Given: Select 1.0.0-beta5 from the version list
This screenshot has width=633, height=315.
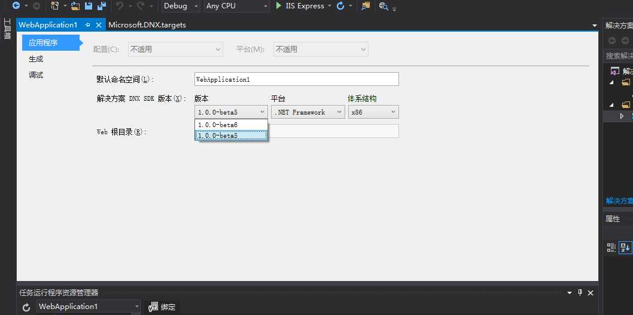Looking at the screenshot, I should point(231,135).
